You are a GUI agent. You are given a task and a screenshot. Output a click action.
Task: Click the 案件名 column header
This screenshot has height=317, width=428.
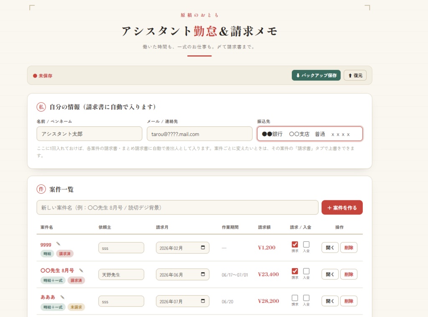pos(47,227)
